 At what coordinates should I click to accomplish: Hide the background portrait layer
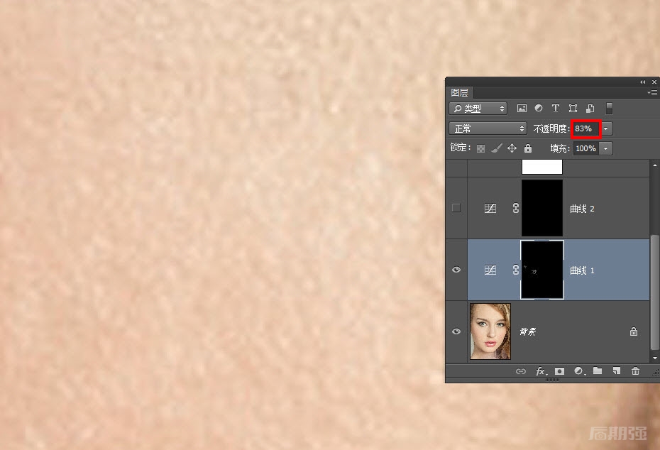click(456, 331)
